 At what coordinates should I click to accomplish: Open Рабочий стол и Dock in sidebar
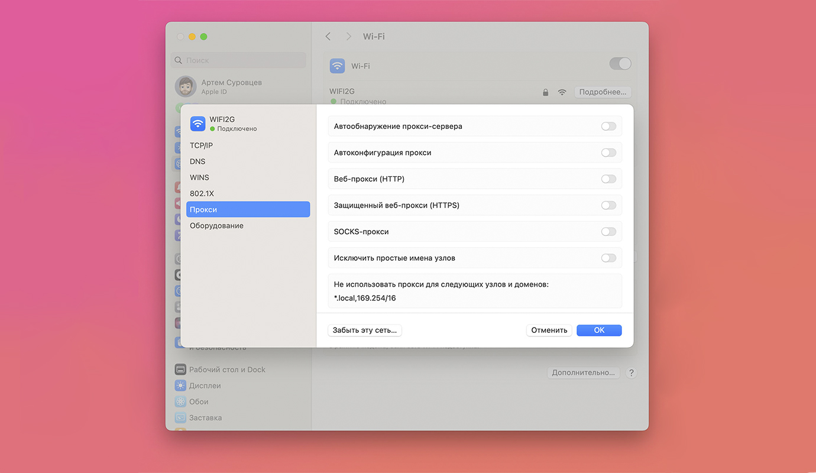[x=227, y=370]
